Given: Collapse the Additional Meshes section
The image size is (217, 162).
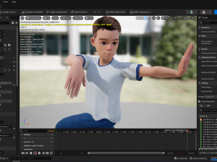Looking at the screenshot, I should tap(199, 57).
